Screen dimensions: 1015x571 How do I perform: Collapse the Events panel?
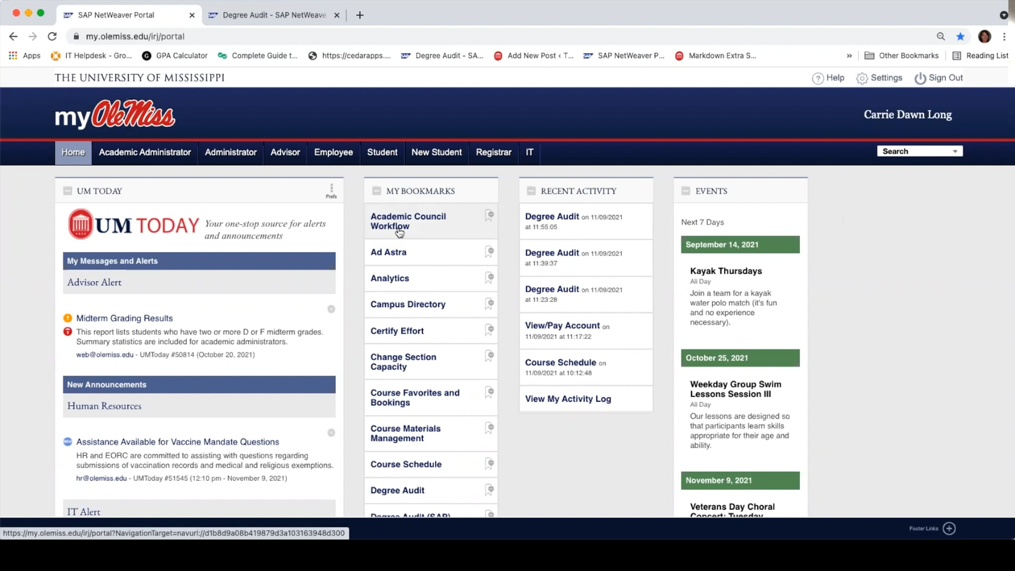[x=686, y=191]
